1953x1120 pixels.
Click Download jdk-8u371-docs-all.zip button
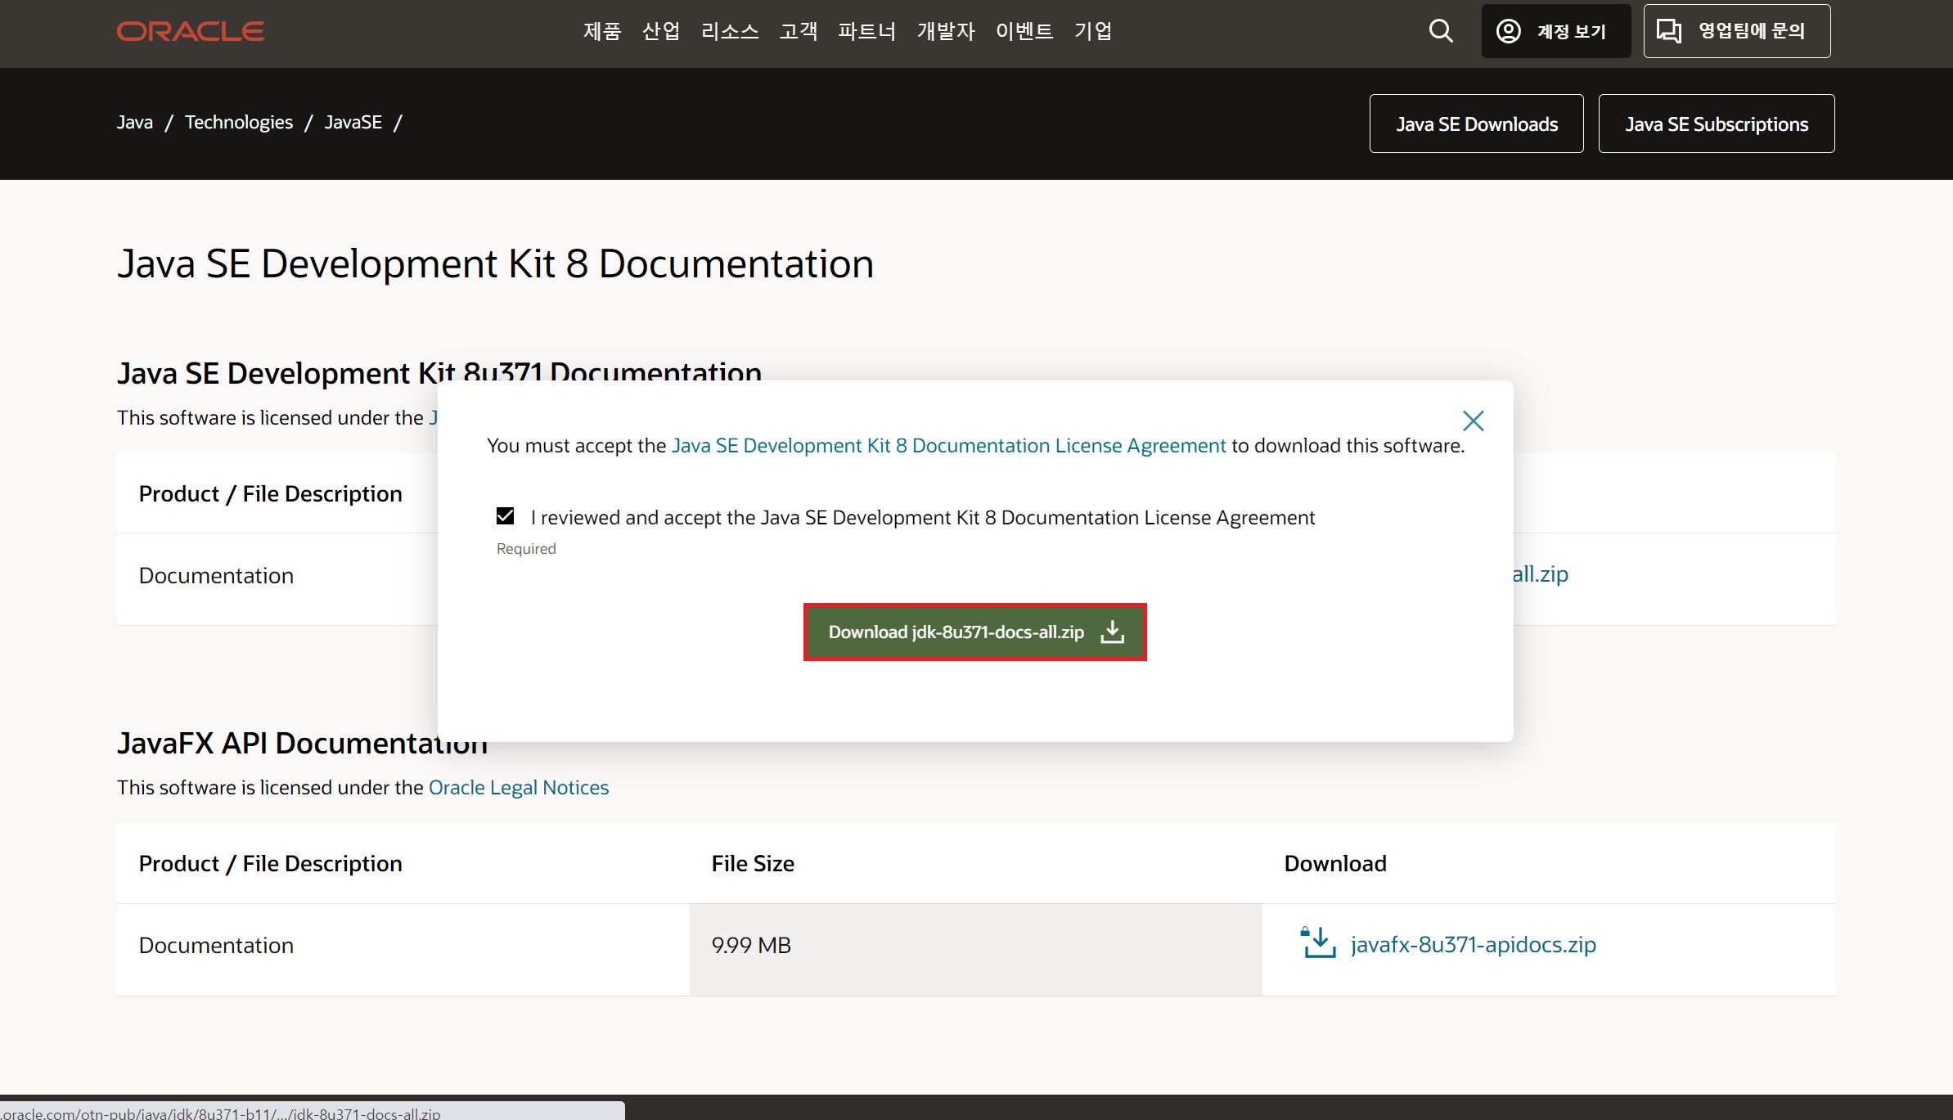pos(974,632)
